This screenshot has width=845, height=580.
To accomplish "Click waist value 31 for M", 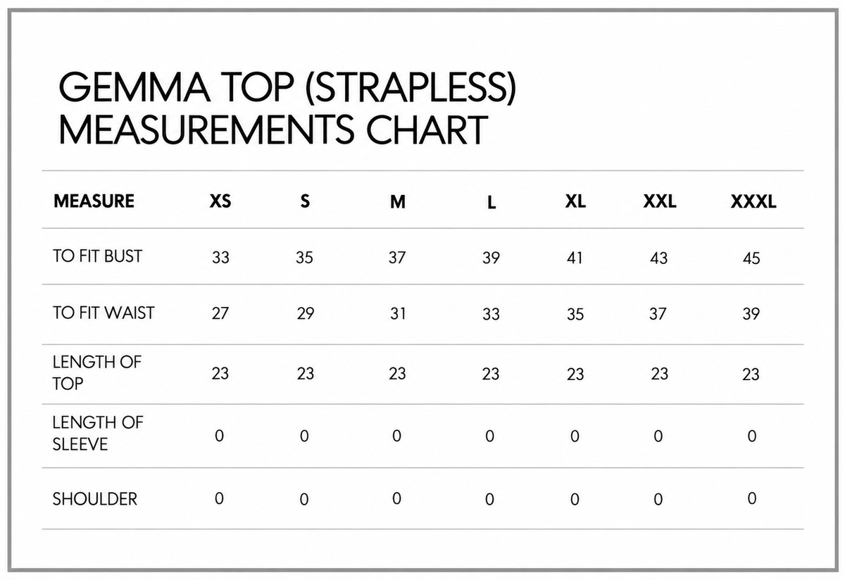I will point(398,314).
